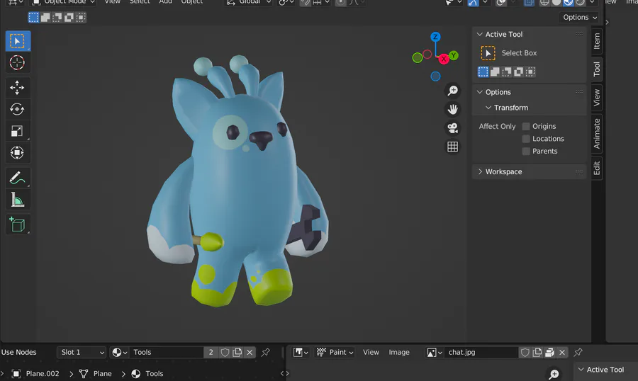This screenshot has width=638, height=381.
Task: Switch to orthographic view via grid icon
Action: click(452, 147)
